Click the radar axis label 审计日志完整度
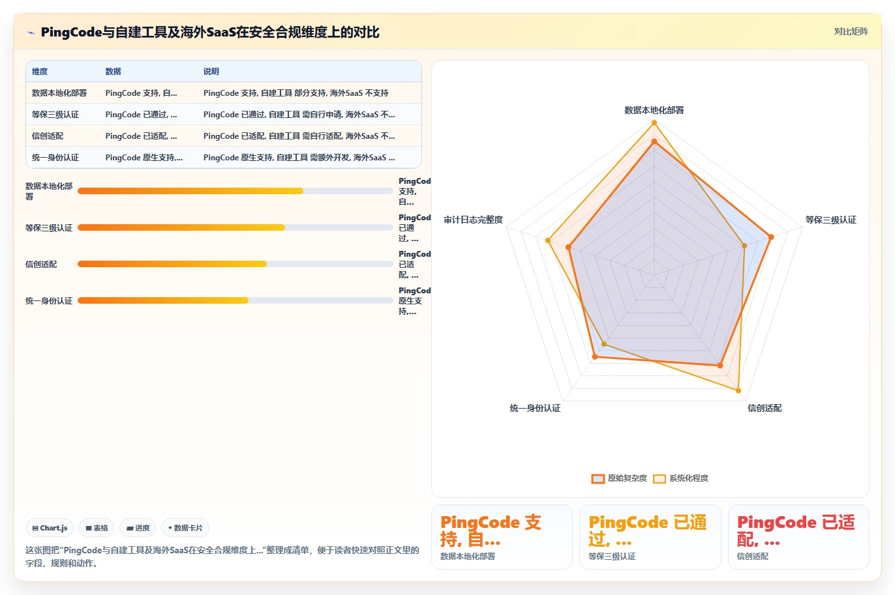This screenshot has width=895, height=595. tap(474, 220)
